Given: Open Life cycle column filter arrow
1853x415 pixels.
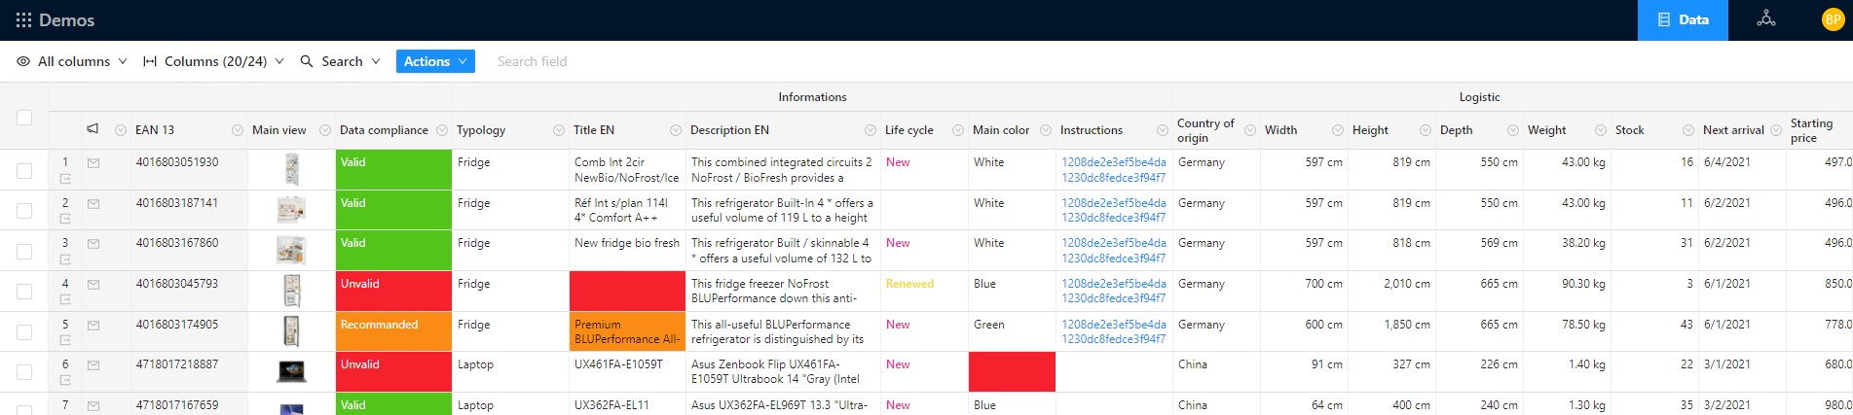Looking at the screenshot, I should point(958,130).
